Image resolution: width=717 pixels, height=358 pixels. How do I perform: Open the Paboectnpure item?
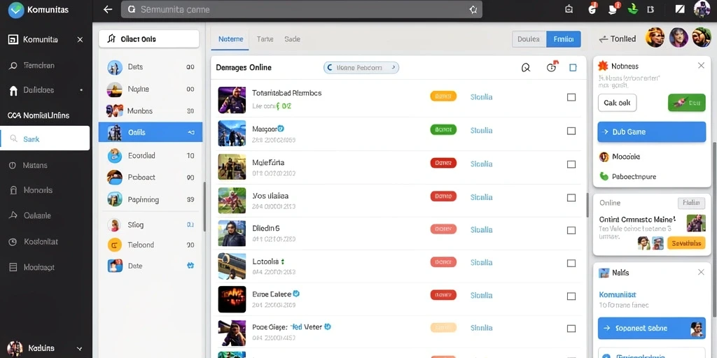[x=627, y=176]
